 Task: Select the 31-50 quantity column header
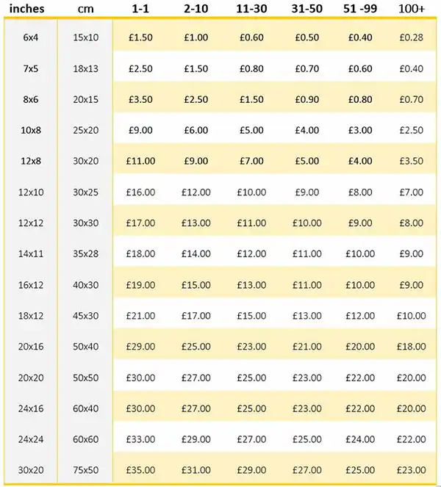(x=306, y=8)
